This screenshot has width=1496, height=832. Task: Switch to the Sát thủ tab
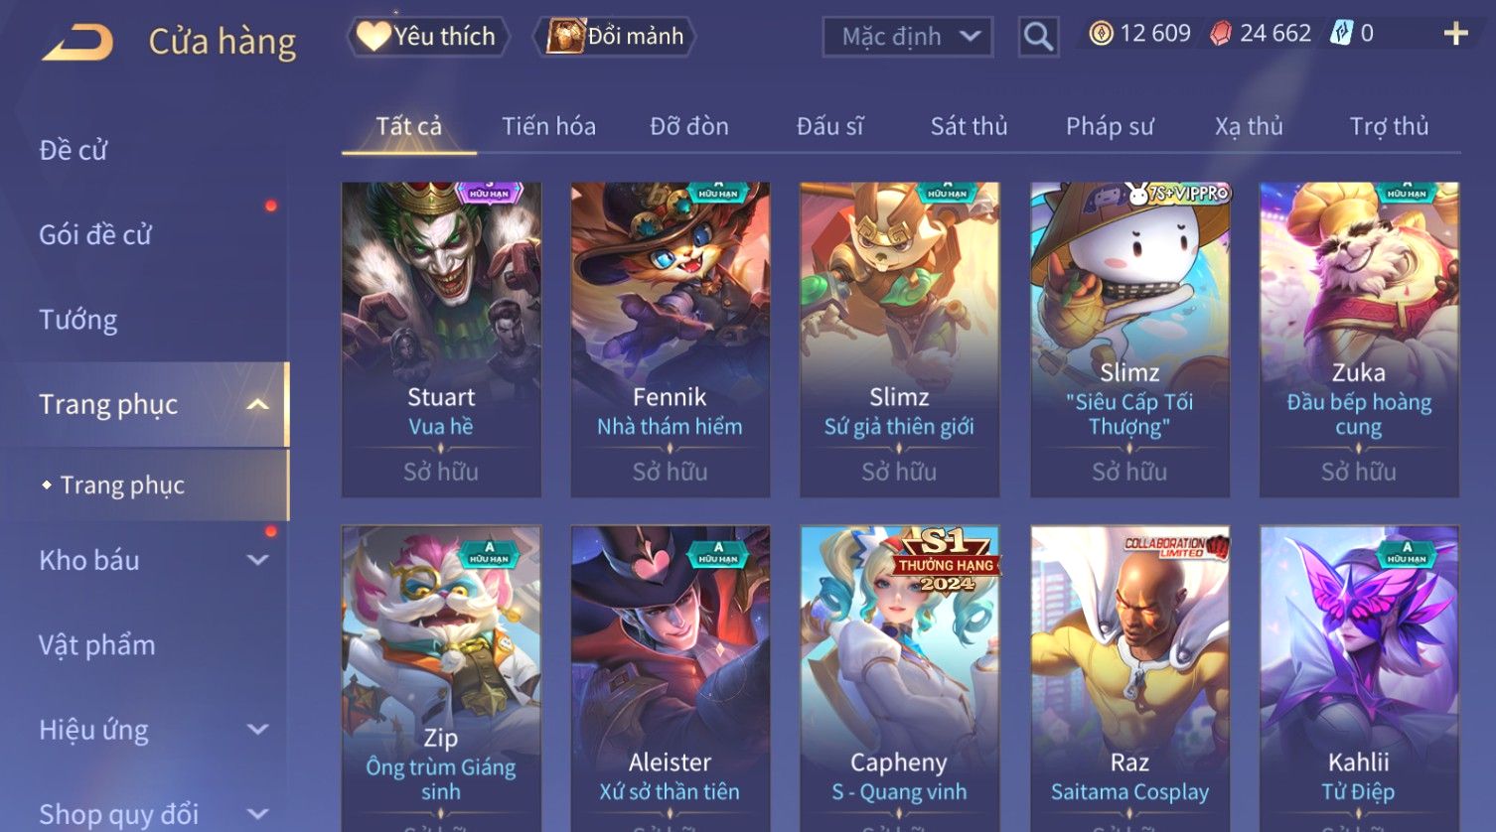[969, 126]
